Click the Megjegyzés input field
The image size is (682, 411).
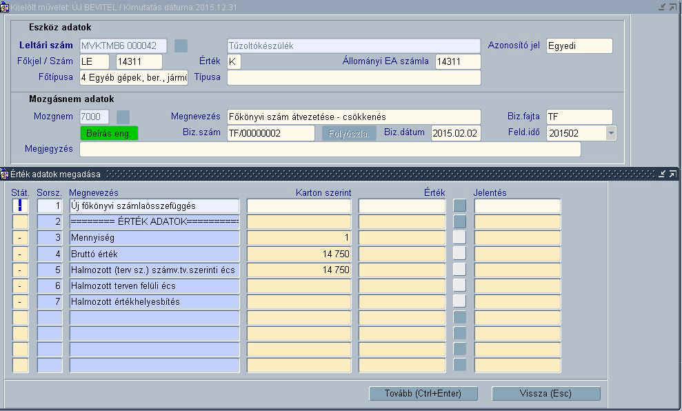click(330, 149)
